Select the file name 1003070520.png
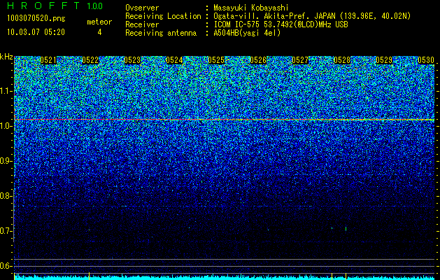 click(x=36, y=19)
